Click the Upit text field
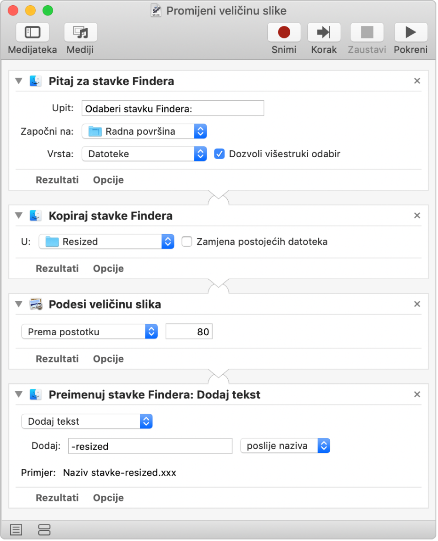 pos(173,109)
